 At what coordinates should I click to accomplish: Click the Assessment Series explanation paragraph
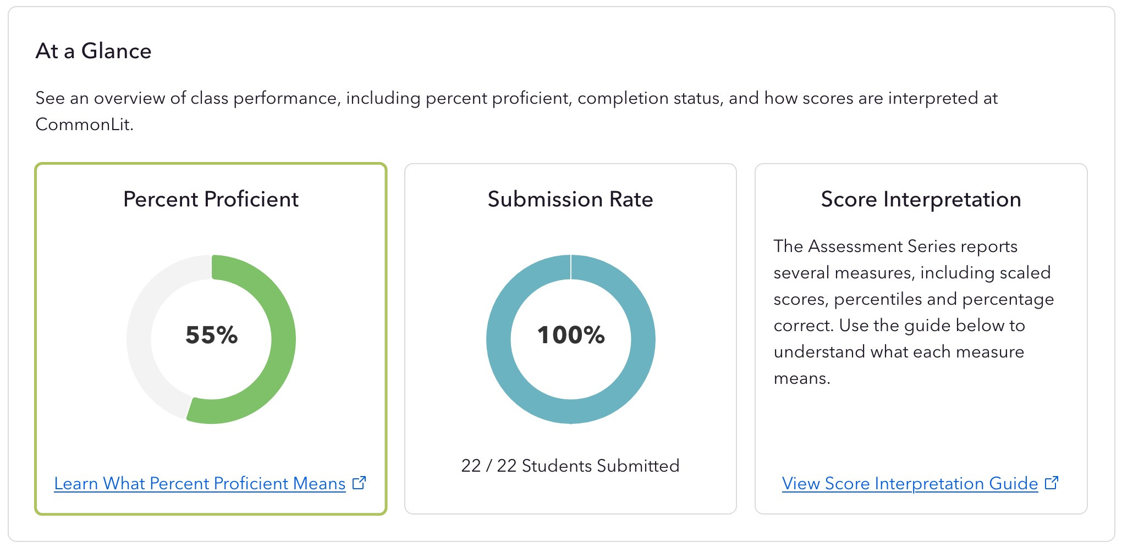coord(913,312)
